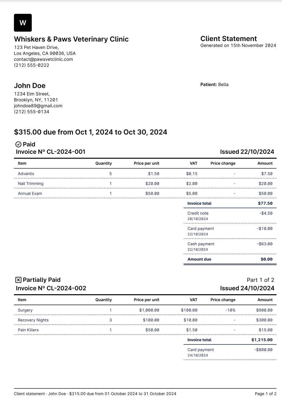Click the johndoe89@gmail.com email address
The image size is (282, 407).
point(38,106)
